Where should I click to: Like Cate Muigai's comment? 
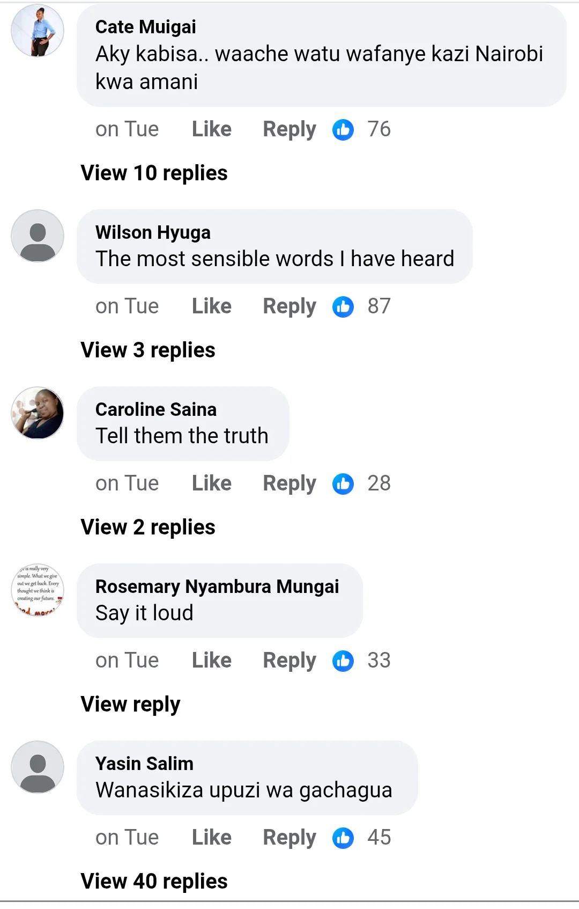[212, 129]
